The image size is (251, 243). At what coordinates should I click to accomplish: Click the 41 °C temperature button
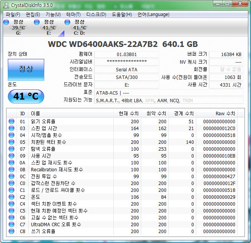pyautogui.click(x=26, y=97)
